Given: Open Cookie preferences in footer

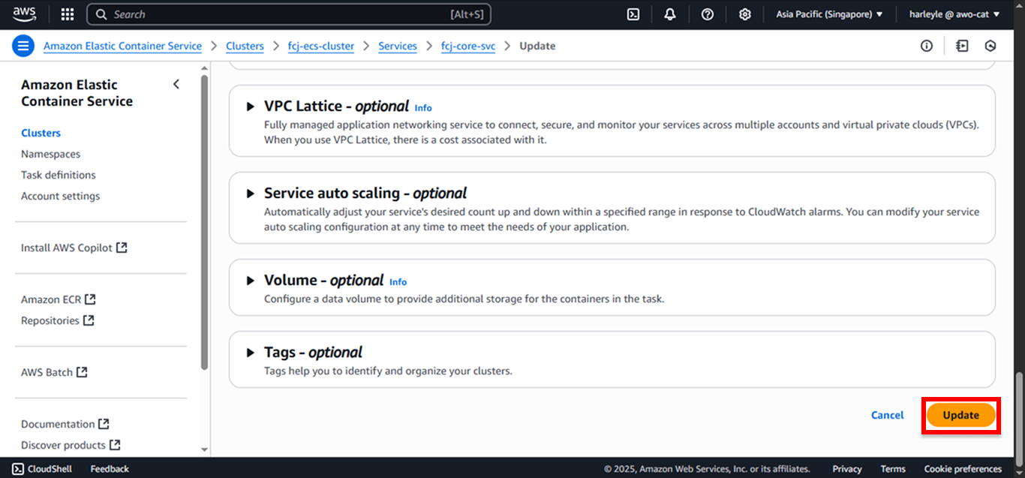Looking at the screenshot, I should (x=963, y=469).
